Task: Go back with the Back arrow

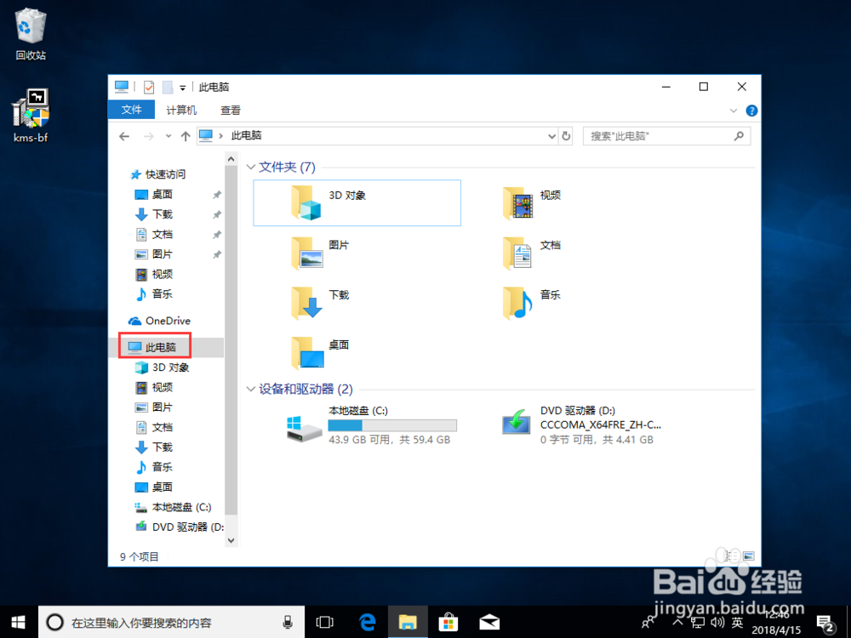Action: 124,136
